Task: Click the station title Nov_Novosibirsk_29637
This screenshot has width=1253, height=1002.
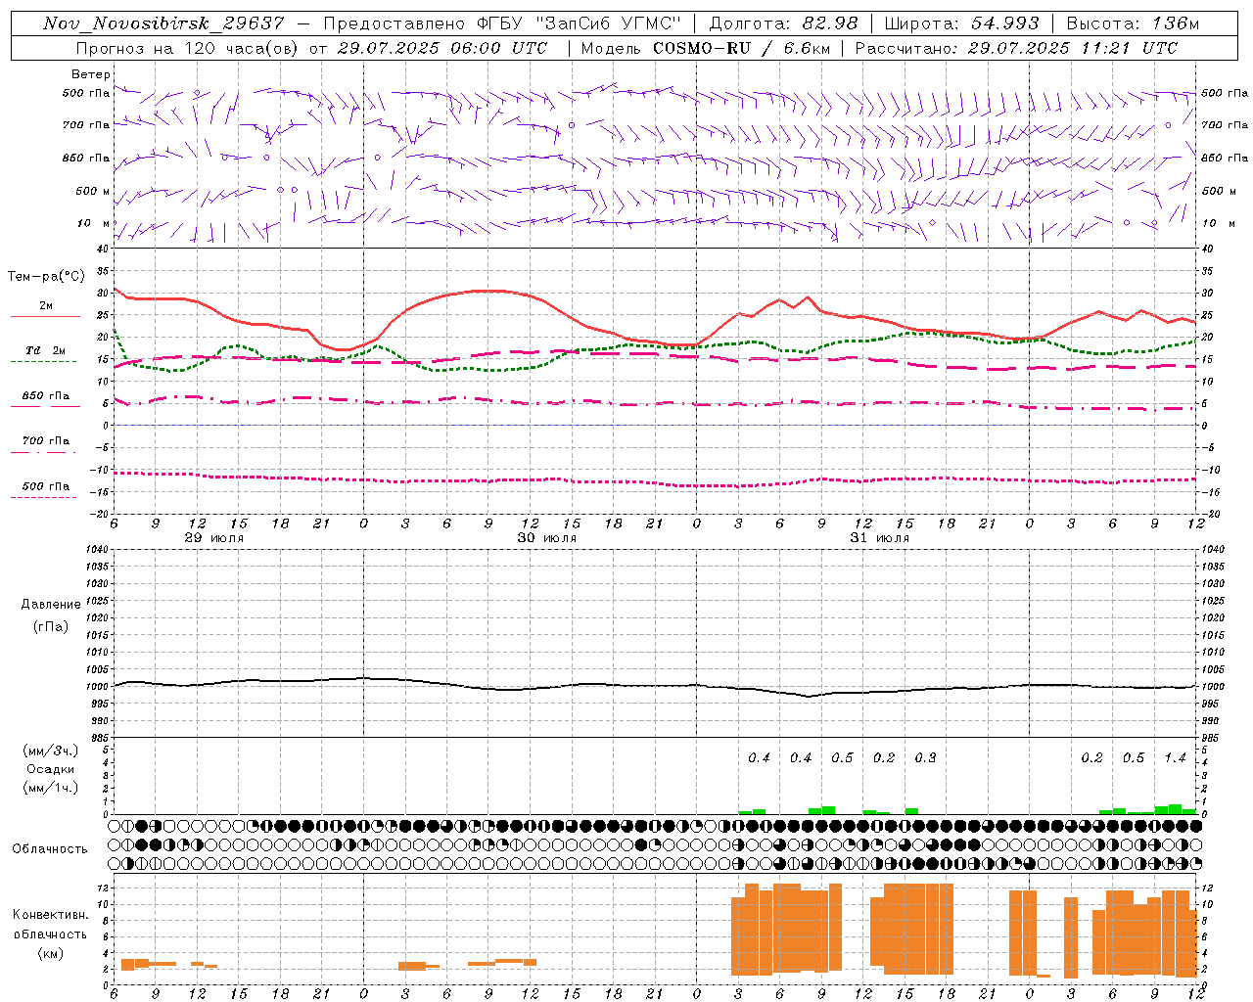Action: pyautogui.click(x=163, y=23)
